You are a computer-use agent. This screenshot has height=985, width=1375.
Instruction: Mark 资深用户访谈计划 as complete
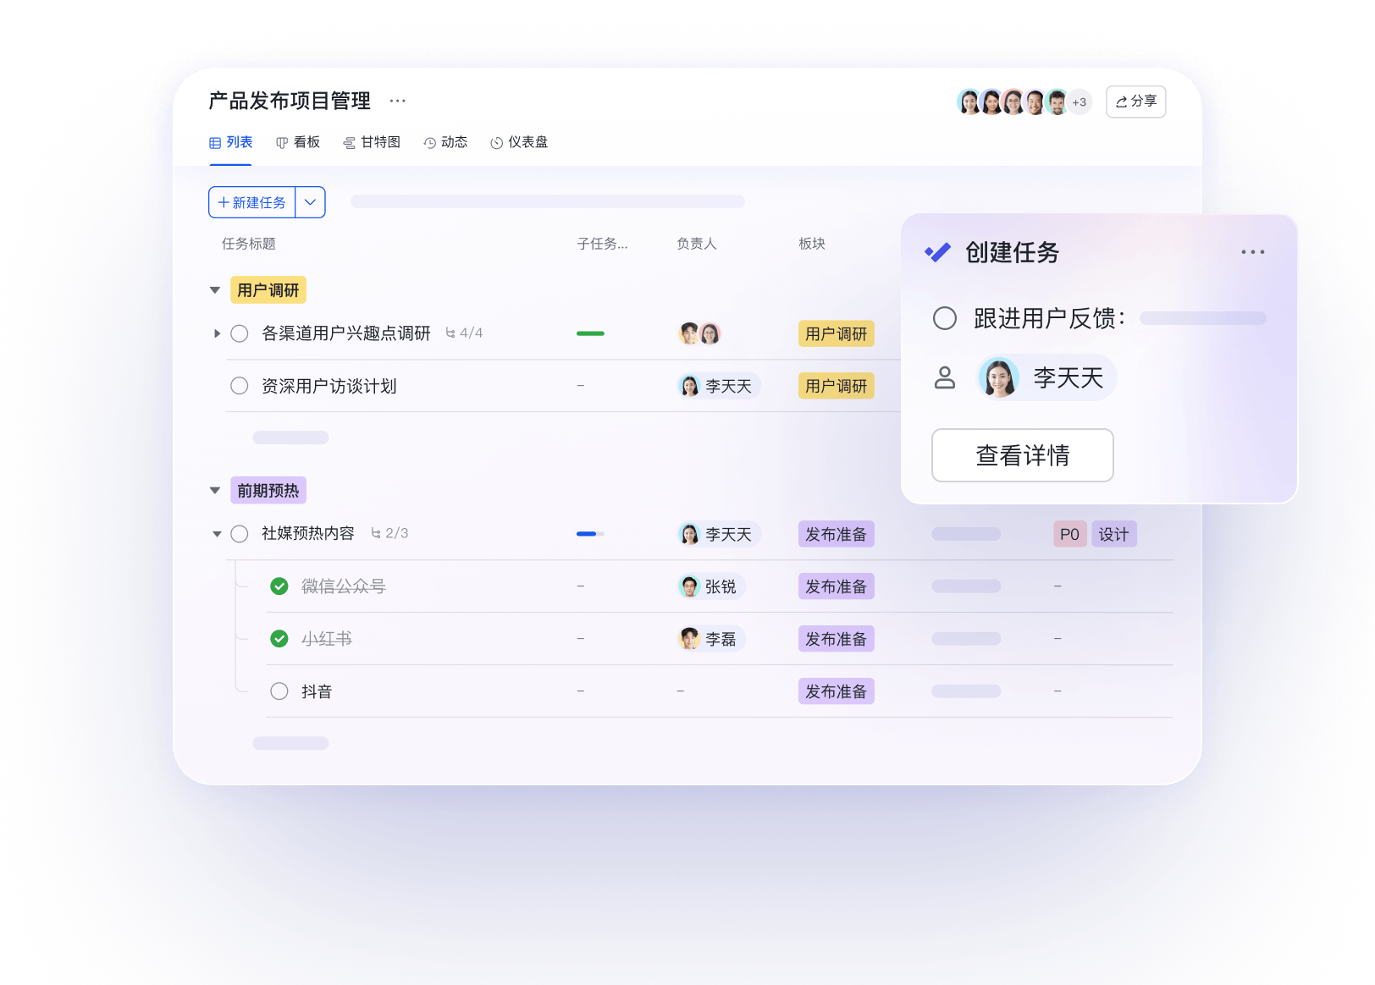point(240,386)
